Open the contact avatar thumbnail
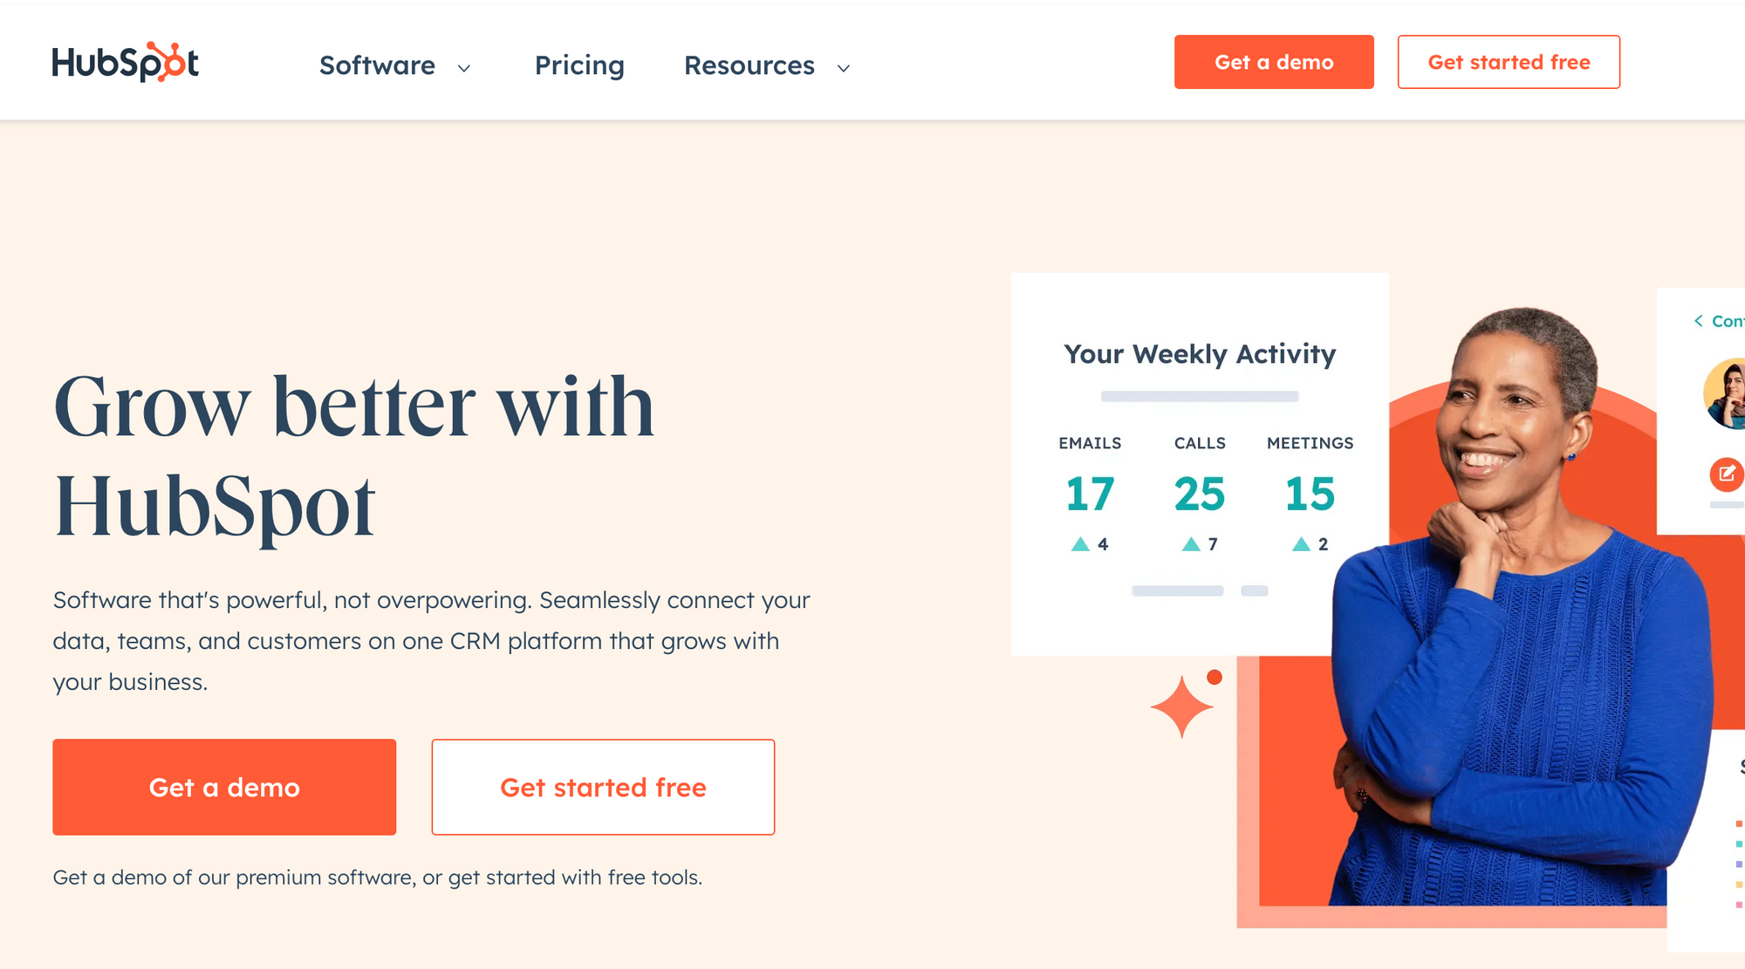Viewport: 1745px width, 969px height. point(1726,394)
